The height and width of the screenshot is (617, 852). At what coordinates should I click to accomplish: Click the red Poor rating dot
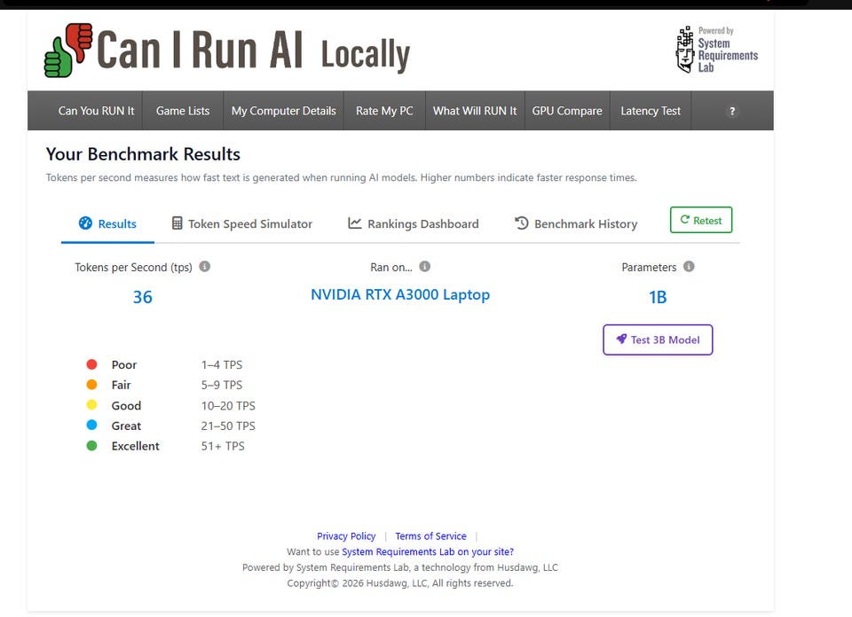pyautogui.click(x=91, y=364)
